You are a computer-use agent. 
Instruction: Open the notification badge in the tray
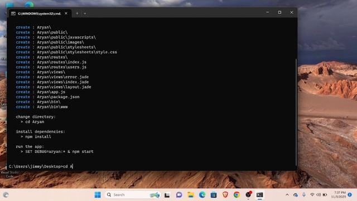click(350, 194)
